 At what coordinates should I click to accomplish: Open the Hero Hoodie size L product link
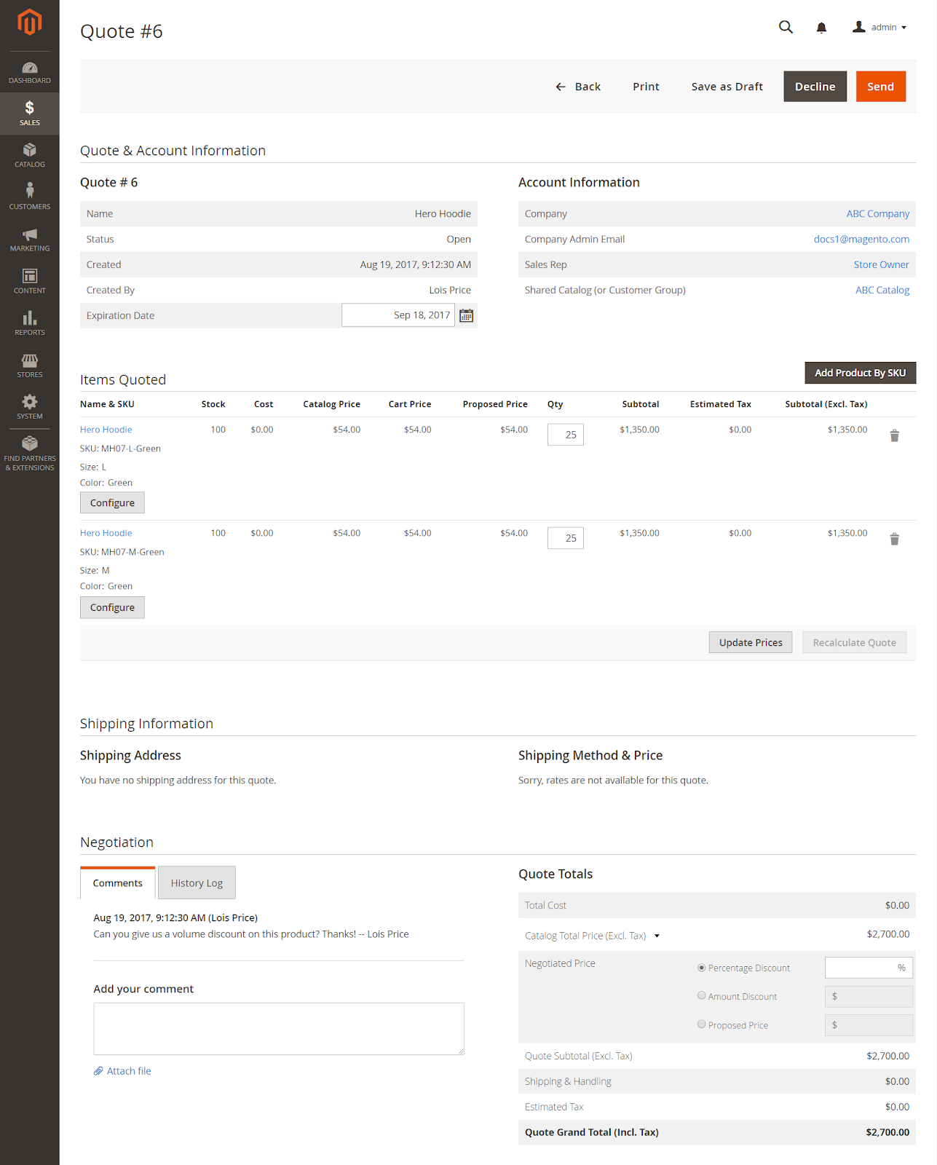coord(106,430)
